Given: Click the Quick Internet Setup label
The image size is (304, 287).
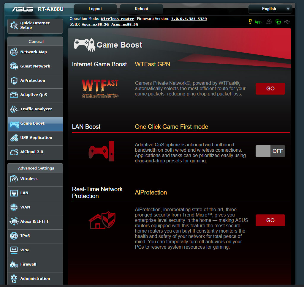Looking at the screenshot, I should tap(35, 26).
